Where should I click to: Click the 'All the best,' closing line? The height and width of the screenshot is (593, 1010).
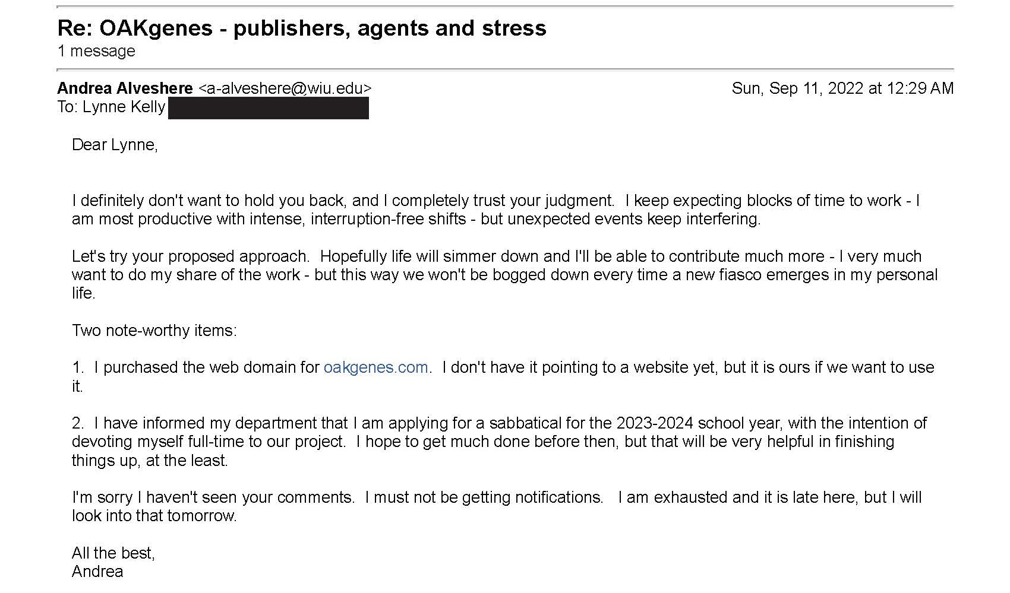click(x=113, y=553)
